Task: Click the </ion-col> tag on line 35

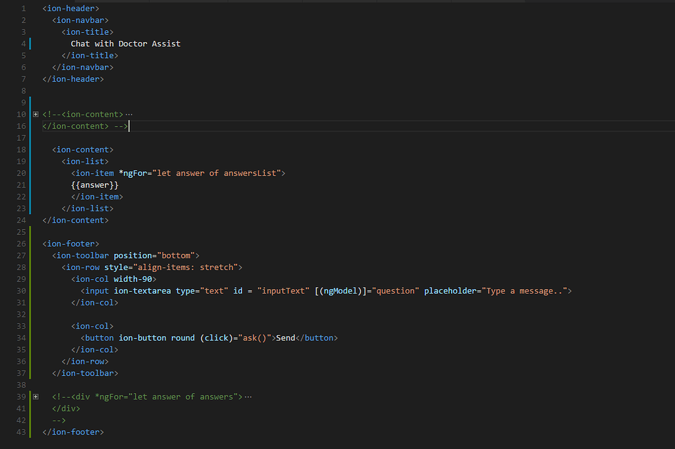Action: pos(95,350)
